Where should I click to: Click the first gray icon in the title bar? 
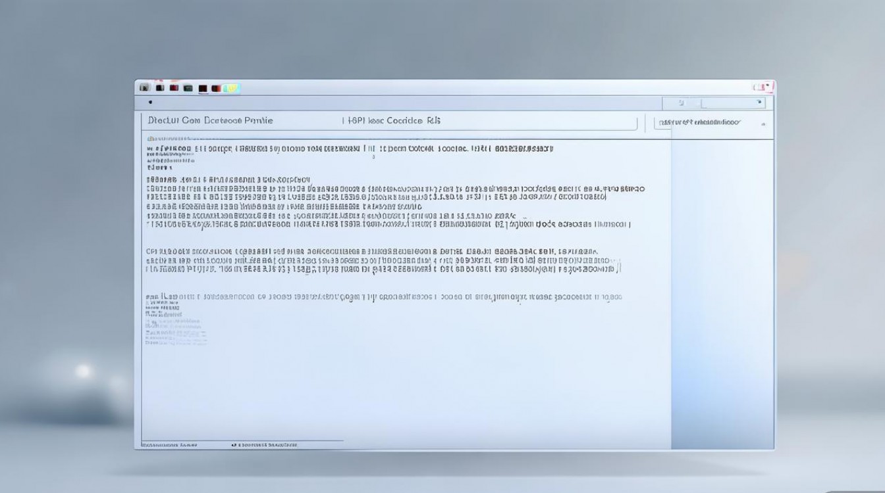pos(144,87)
